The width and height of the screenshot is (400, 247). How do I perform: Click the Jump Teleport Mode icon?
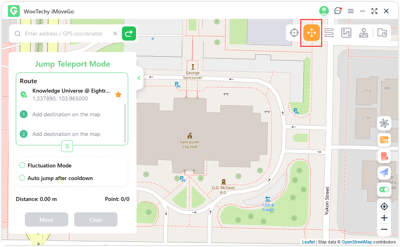(312, 33)
